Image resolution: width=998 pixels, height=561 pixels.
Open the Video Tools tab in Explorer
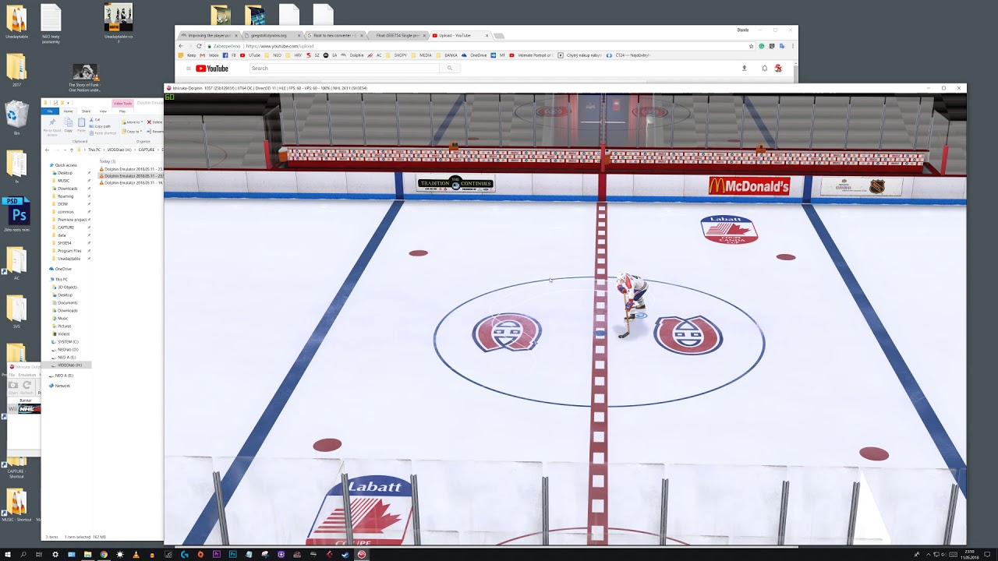[122, 104]
